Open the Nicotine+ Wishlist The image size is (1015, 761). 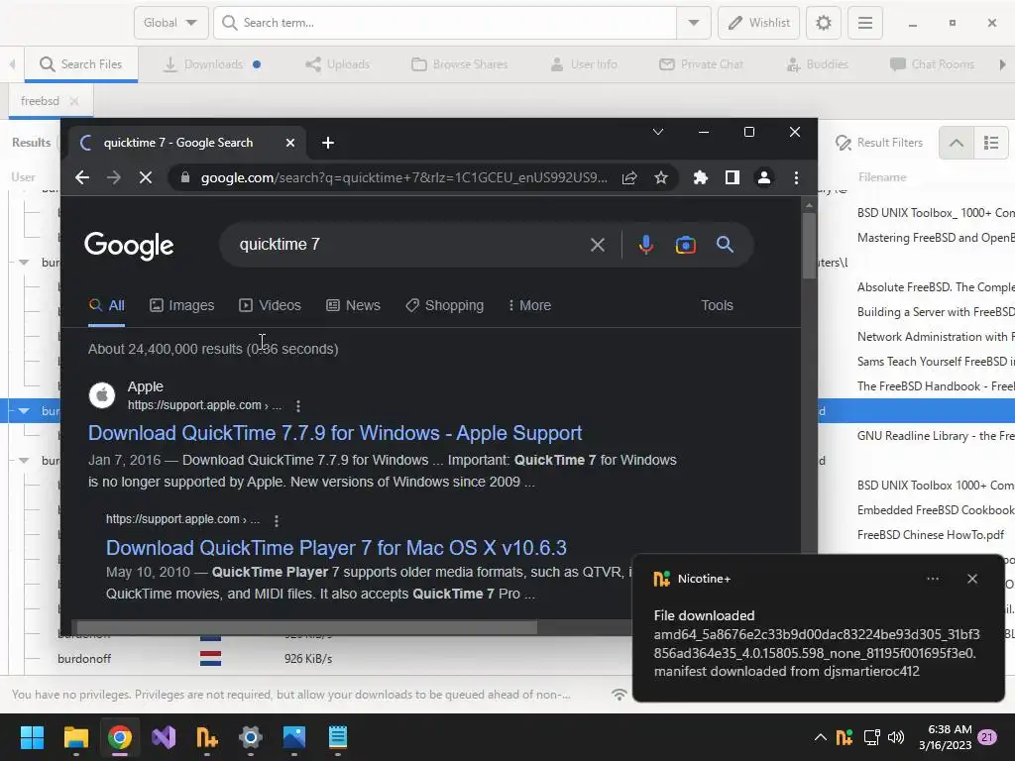[758, 23]
